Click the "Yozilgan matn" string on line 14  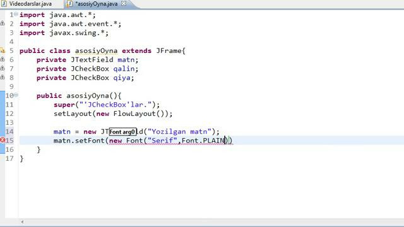179,132
